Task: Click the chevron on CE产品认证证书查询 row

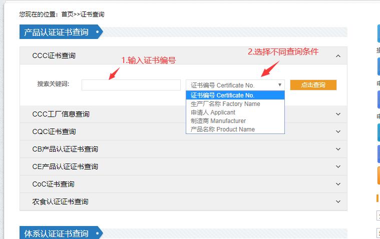Action: (338, 166)
